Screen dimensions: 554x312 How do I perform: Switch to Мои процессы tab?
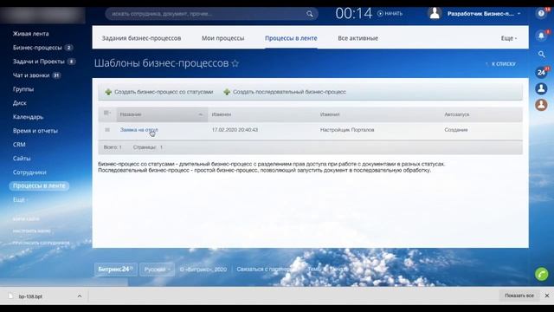pos(223,38)
